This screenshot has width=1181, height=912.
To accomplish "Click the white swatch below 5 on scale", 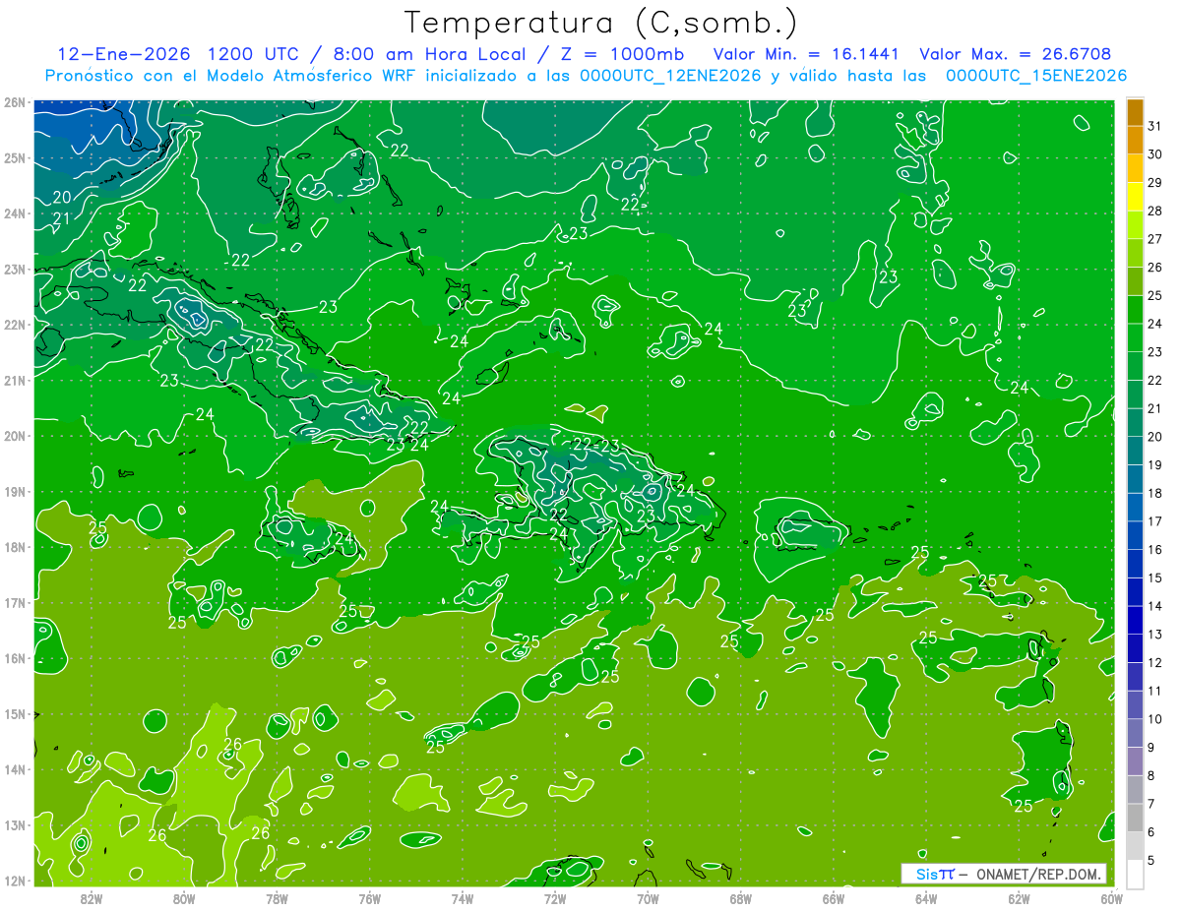I will [x=1135, y=874].
